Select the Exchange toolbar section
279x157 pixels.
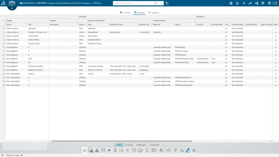129,145
